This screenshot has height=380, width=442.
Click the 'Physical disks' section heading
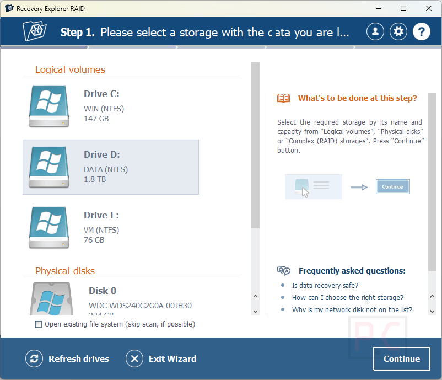65,271
